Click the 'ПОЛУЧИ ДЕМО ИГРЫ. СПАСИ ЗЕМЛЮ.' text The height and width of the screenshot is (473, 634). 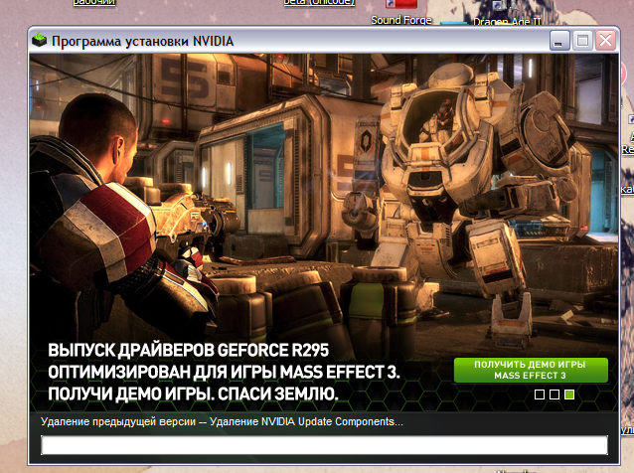coord(193,394)
